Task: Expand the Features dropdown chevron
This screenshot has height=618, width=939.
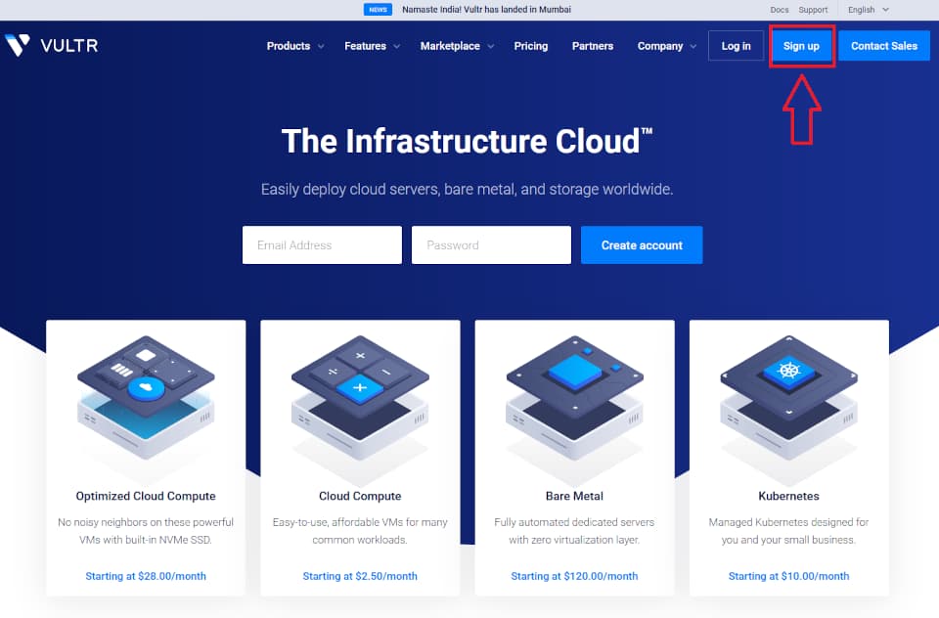Action: pos(396,46)
